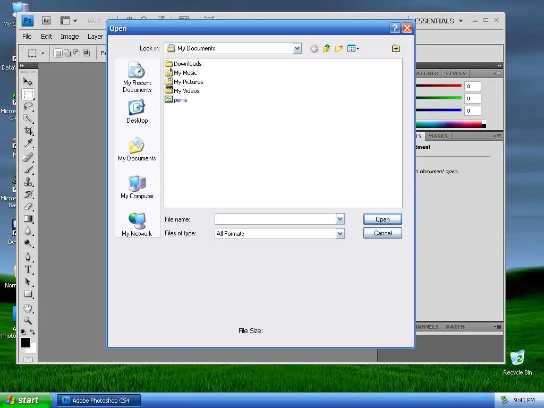Select the Magic Wand tool

click(28, 118)
